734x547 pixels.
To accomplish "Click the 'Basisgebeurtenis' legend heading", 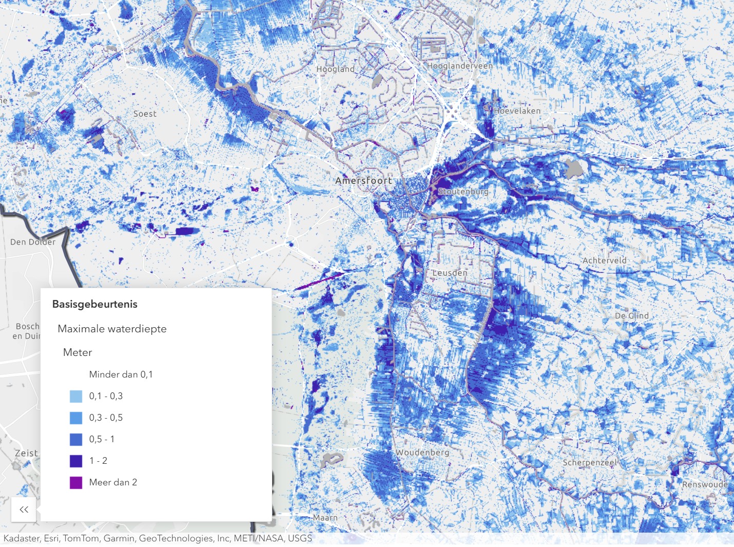I will tap(95, 304).
